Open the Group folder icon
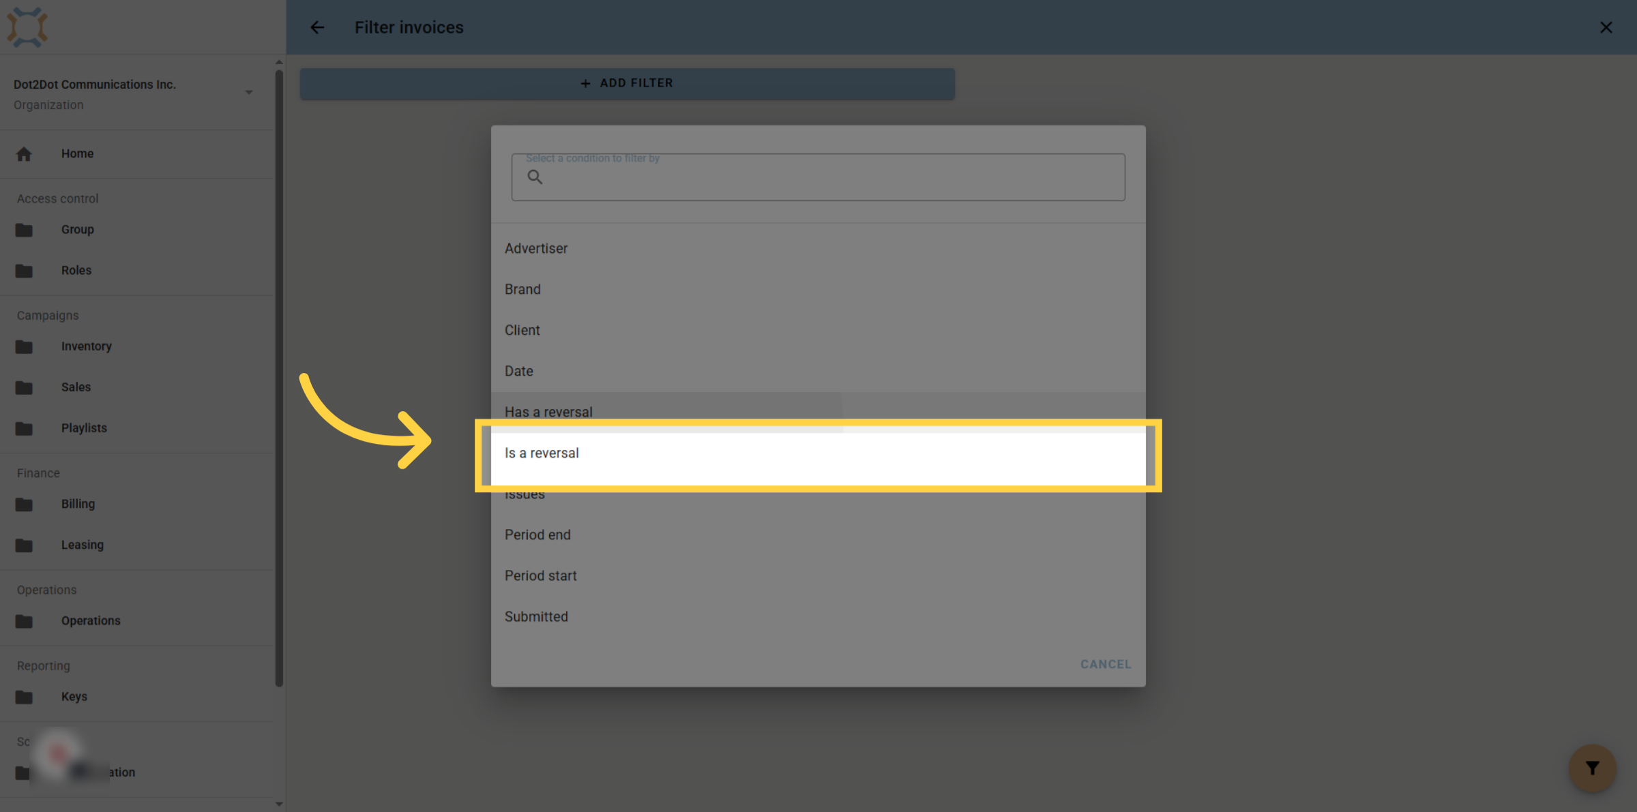Screen dimensions: 1637x812 tap(24, 230)
